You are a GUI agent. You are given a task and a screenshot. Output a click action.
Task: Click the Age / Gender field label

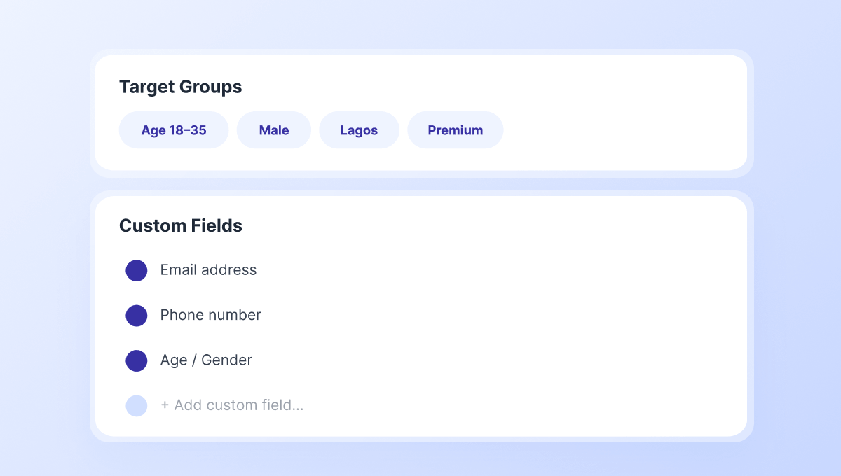coord(206,360)
